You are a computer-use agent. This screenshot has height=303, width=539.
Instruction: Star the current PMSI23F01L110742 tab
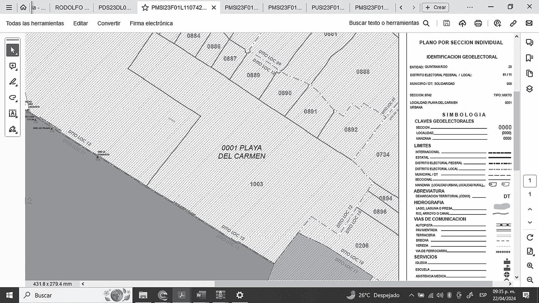point(145,8)
